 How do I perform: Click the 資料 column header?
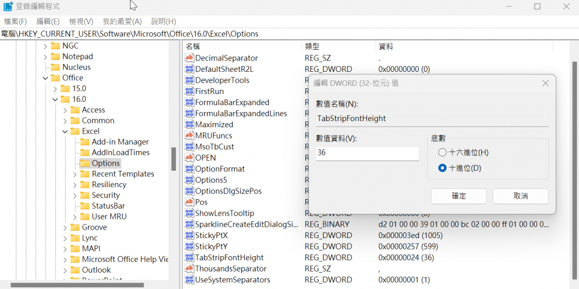pos(464,46)
